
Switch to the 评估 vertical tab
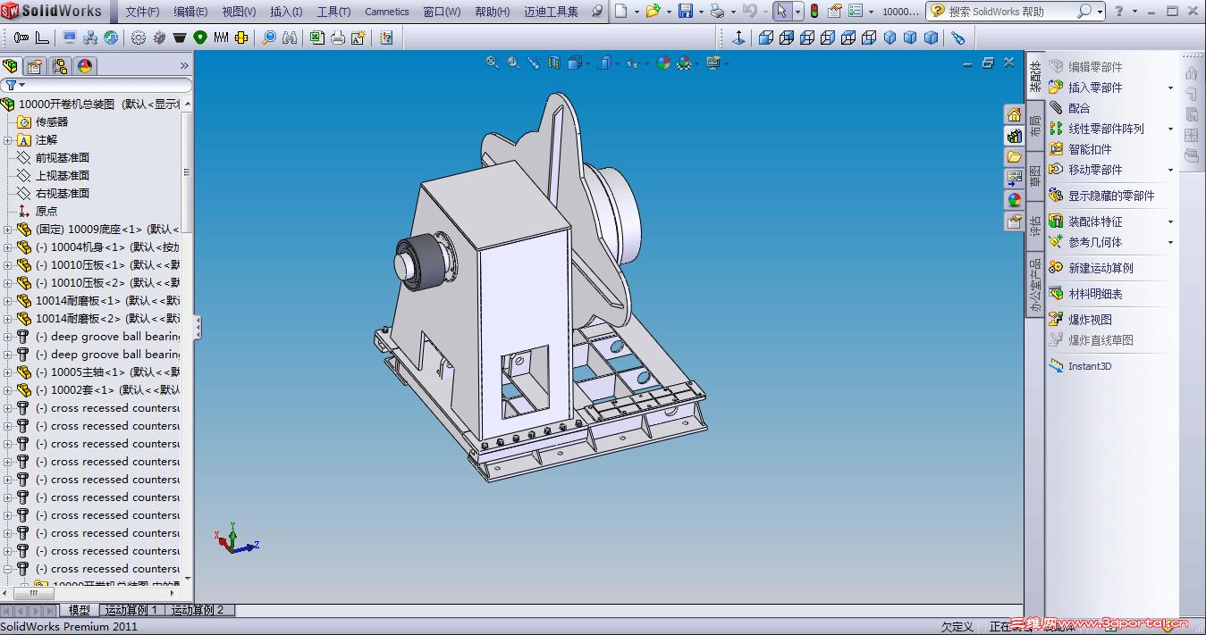point(1035,227)
